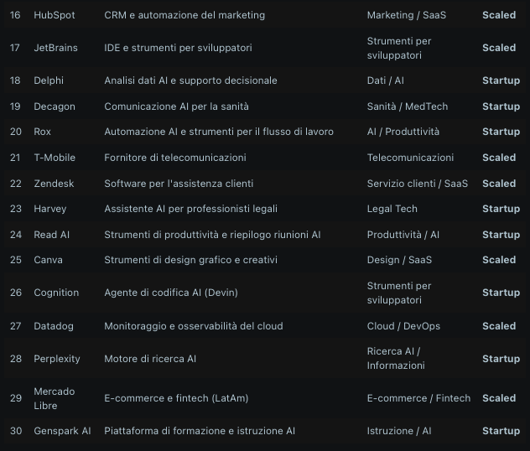This screenshot has width=530, height=451.
Task: Click "Motore di ricerca AI" description
Action: pos(150,359)
